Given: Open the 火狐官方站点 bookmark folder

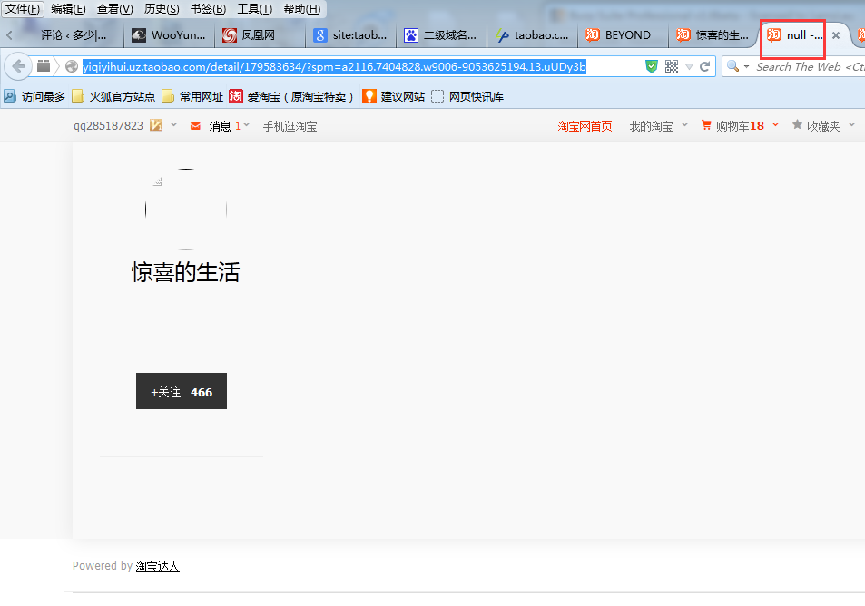Looking at the screenshot, I should click(113, 96).
